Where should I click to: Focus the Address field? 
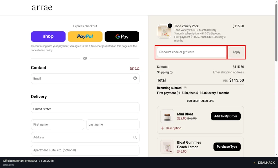click(x=85, y=137)
